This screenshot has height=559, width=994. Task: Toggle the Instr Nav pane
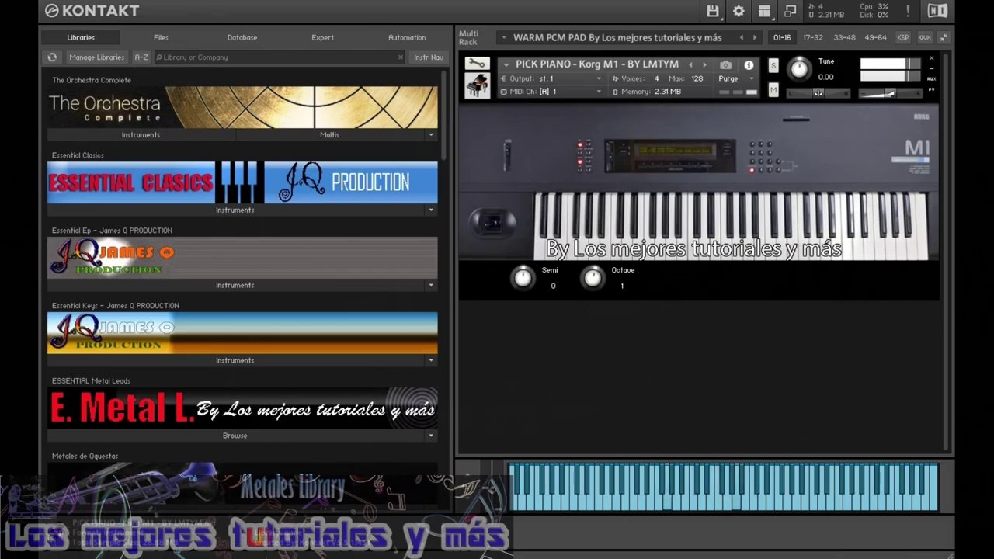pos(429,57)
